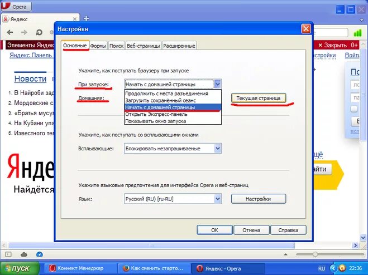
Task: Click the clock showing 22:36
Action: tap(355, 268)
